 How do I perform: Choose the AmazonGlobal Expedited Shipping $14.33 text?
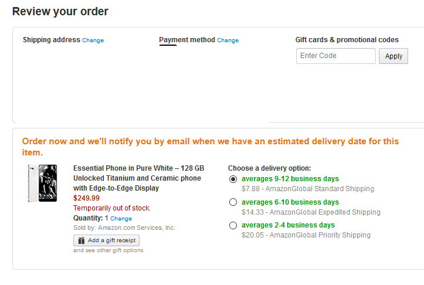coord(311,212)
